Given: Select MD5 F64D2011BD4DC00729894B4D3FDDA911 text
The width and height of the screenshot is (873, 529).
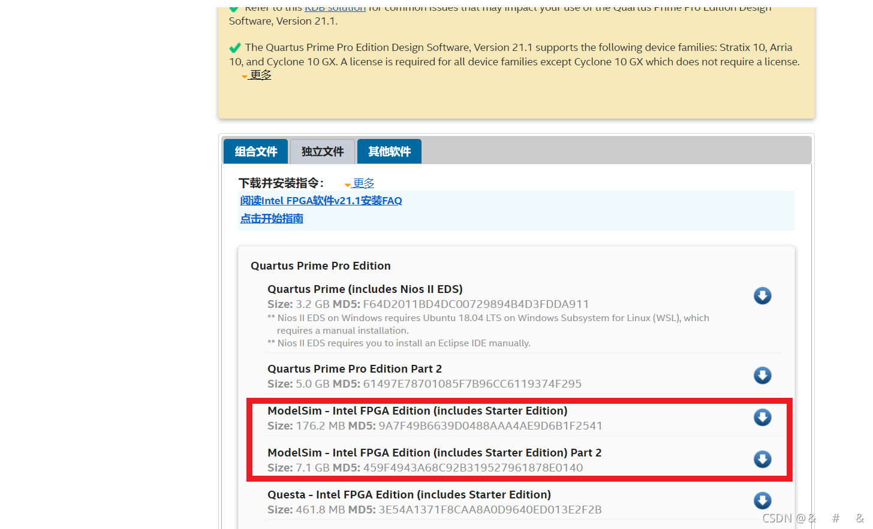Looking at the screenshot, I should point(460,304).
